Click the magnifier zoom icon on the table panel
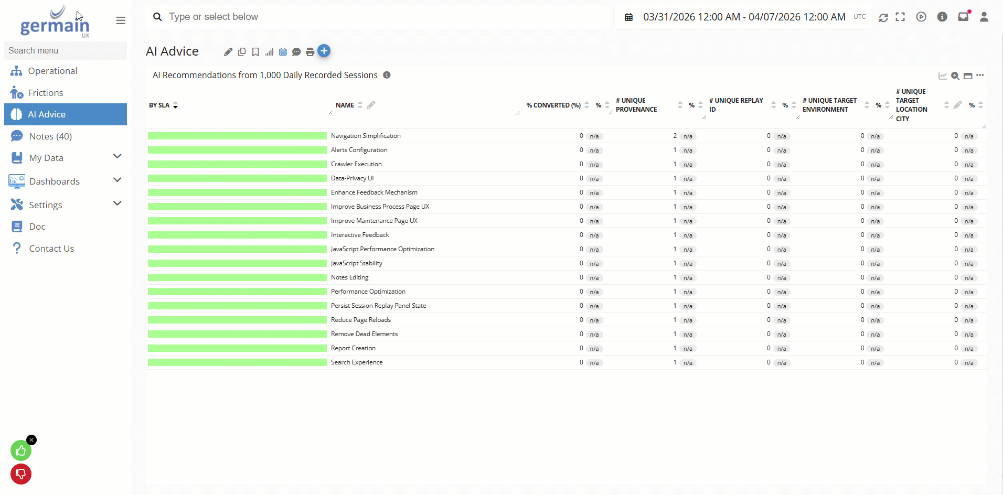This screenshot has width=1003, height=495. (x=955, y=76)
